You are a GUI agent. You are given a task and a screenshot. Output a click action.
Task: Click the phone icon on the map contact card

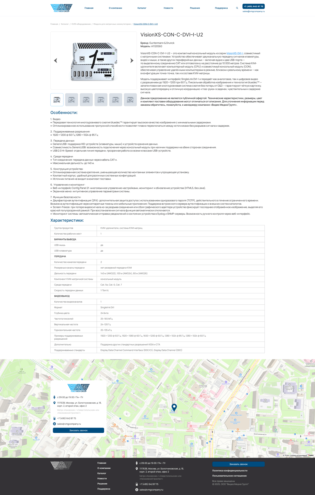click(54, 418)
